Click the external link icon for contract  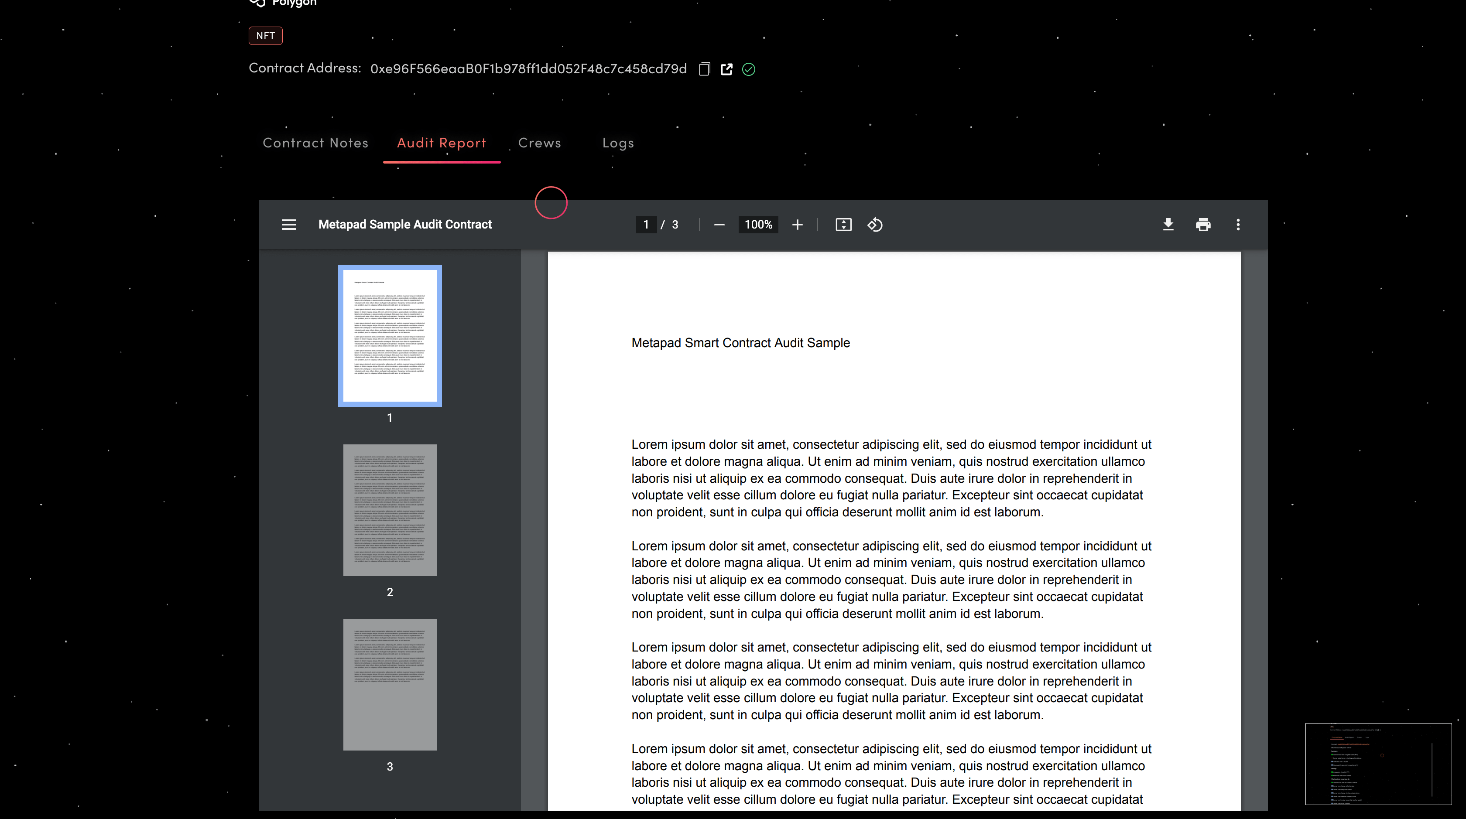tap(727, 68)
